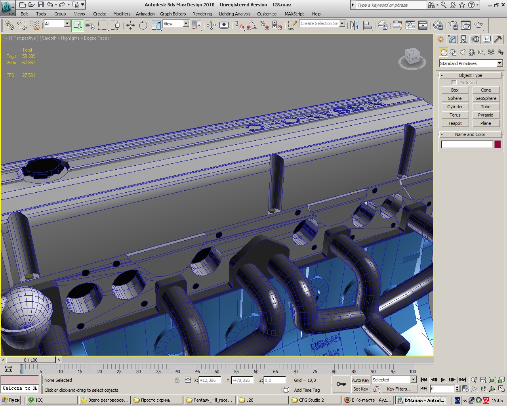Viewport: 507px width, 406px height.
Task: Toggle the 3D Snaps button
Action: pos(239,25)
